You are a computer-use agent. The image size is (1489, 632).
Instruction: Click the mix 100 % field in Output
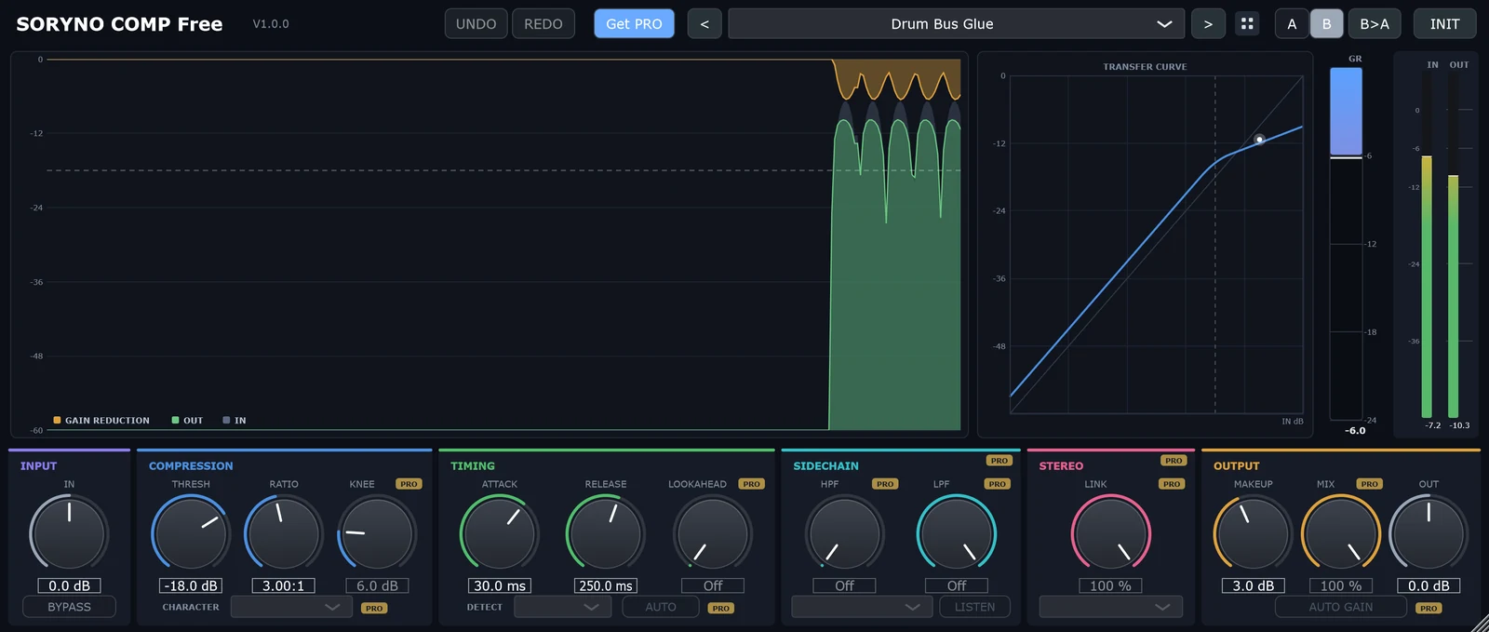[x=1341, y=585]
